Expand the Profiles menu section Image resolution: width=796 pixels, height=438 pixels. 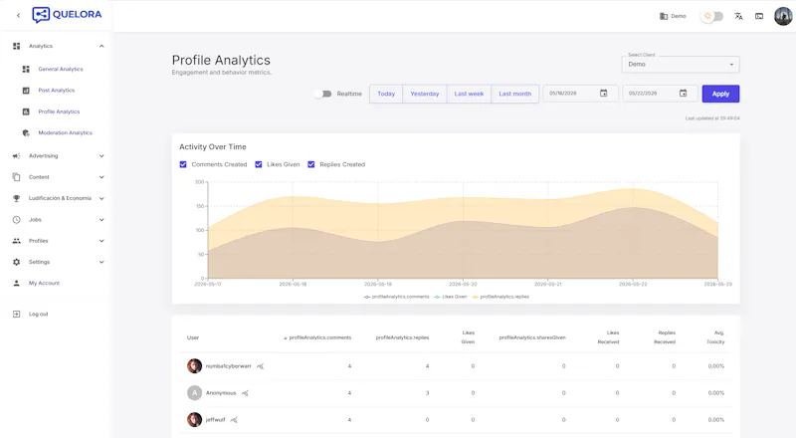click(x=101, y=241)
